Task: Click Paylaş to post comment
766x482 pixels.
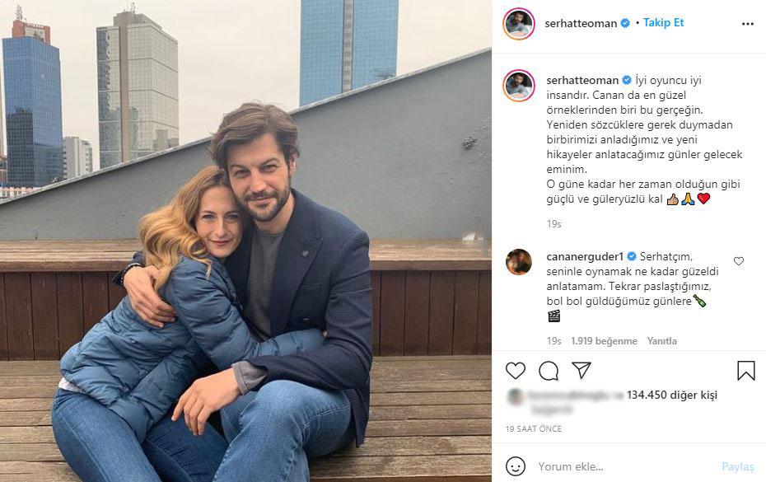Action: click(x=738, y=467)
